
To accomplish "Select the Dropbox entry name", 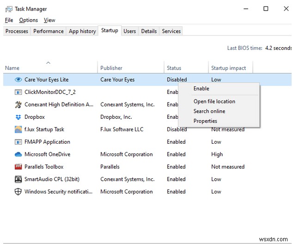I will (35, 117).
